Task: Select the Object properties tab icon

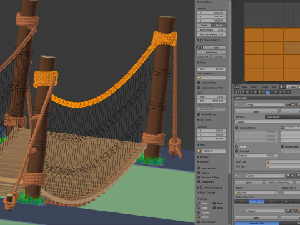Action: [260, 92]
